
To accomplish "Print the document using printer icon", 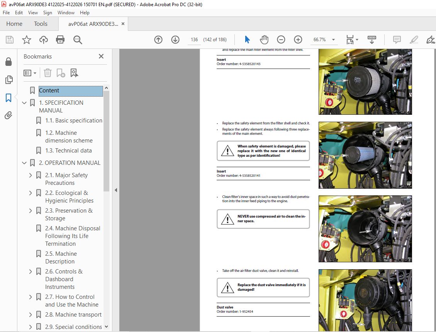I will point(60,40).
